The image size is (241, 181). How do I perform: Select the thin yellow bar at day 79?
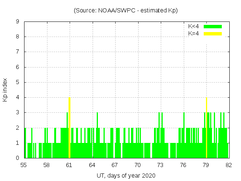pyautogui.click(x=206, y=128)
